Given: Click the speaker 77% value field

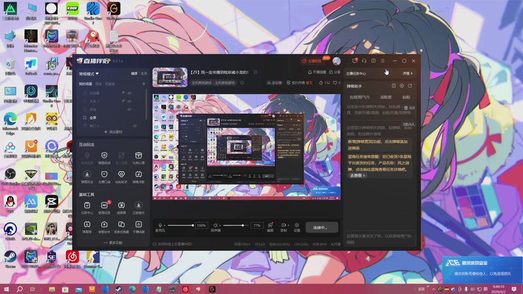Looking at the screenshot, I should (x=256, y=225).
